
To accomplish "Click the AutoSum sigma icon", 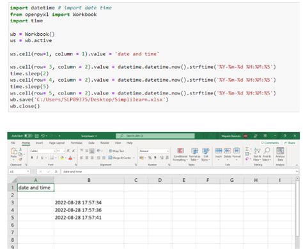I will tap(247, 149).
